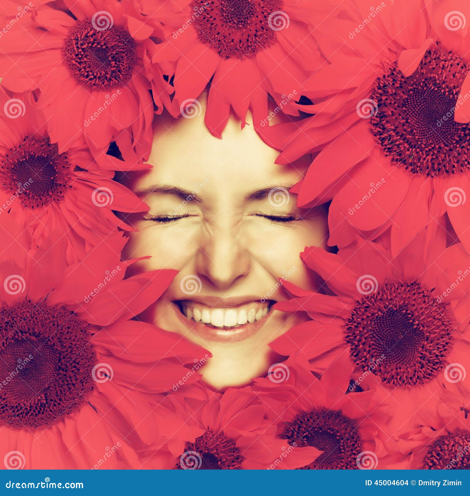470x496 pixels.
Task: Click the dreamstime spiral logo above the wordmark
Action: (48, 480)
